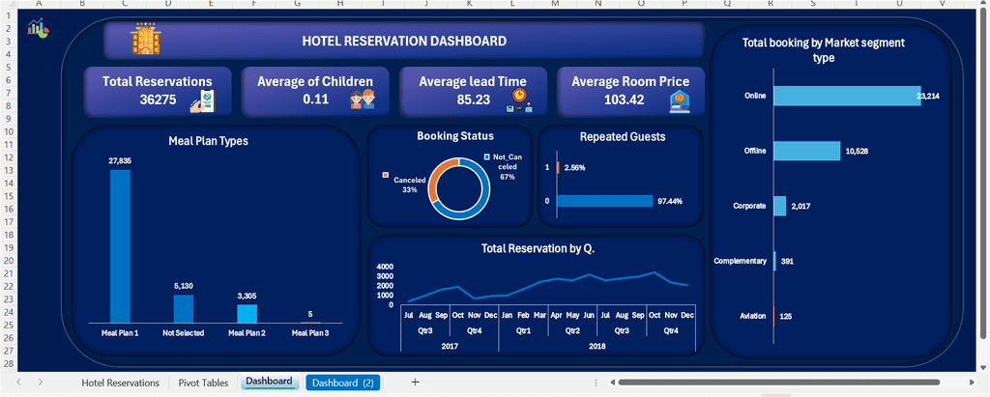Open the Pivot Tables sheet tab
Viewport: 990px width, 397px height.
[203, 383]
